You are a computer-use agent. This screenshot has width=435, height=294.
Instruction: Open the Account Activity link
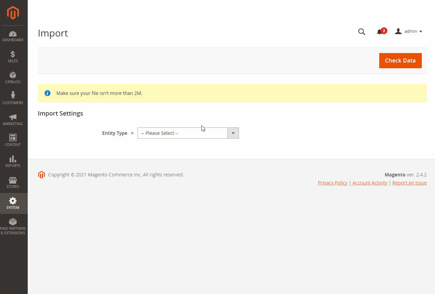(370, 183)
